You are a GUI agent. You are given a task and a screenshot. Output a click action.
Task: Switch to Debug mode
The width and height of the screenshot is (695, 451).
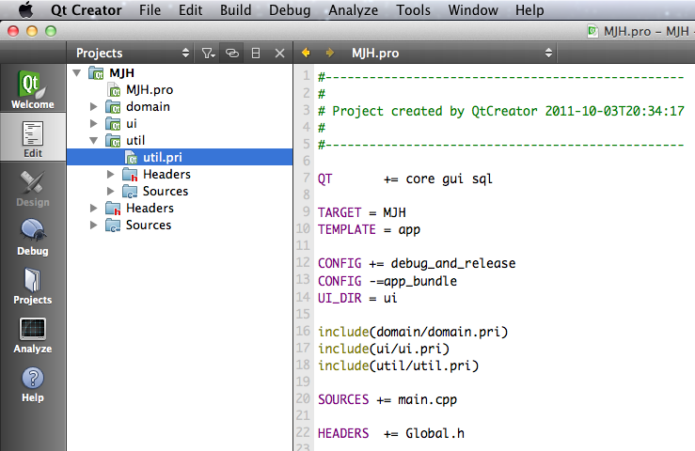(x=32, y=237)
